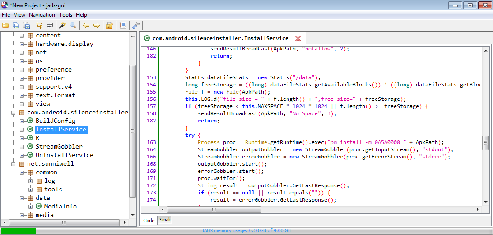The width and height of the screenshot is (493, 235).
Task: Click the Save all toolbar icon
Action: pos(16,25)
